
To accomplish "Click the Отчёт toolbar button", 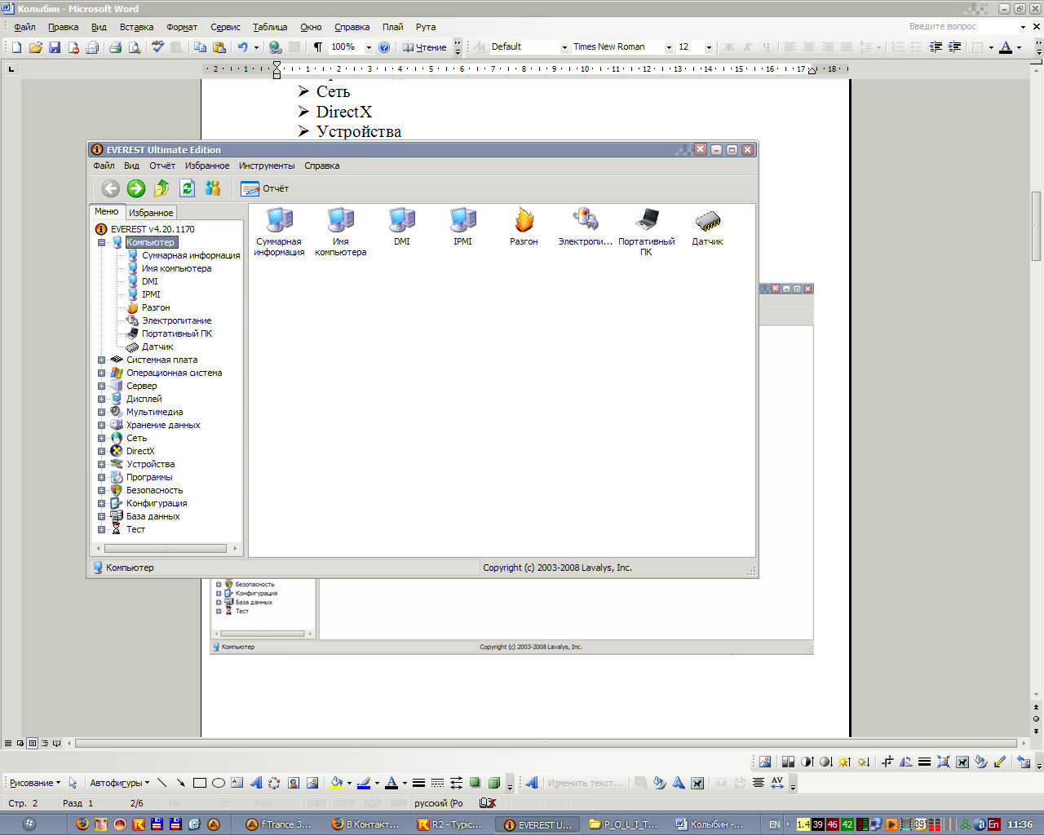I will (265, 188).
